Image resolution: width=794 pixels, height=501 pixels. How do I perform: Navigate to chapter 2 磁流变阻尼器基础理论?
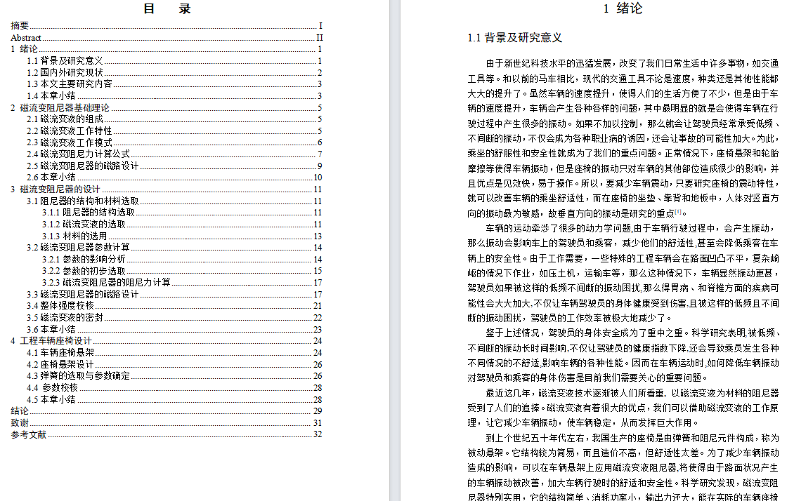click(59, 107)
